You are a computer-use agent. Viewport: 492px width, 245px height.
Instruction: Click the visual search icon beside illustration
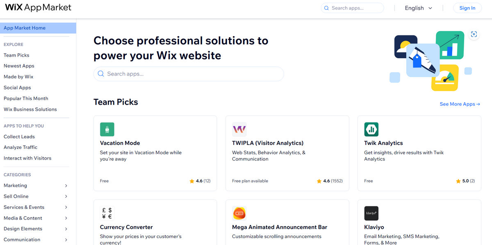[474, 34]
